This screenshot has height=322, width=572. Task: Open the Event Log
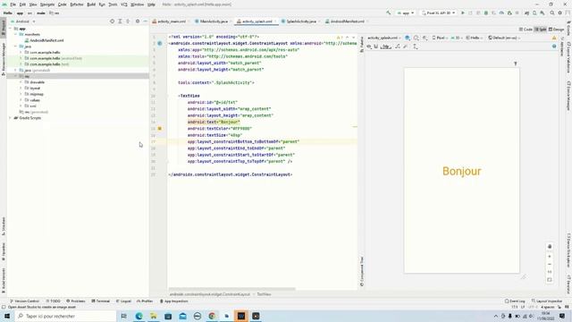pos(515,301)
